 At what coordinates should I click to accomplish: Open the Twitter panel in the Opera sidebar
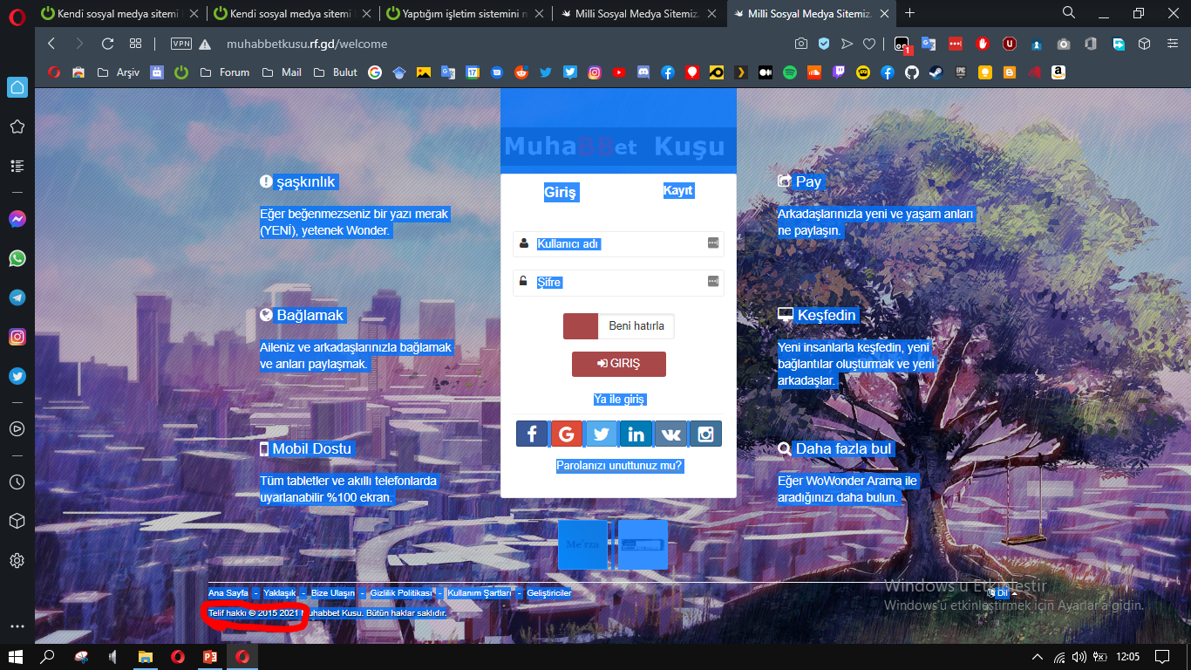tap(17, 376)
